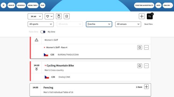
Task: Bookmark the Cycling Mountain Bike event
Action: 139,66
